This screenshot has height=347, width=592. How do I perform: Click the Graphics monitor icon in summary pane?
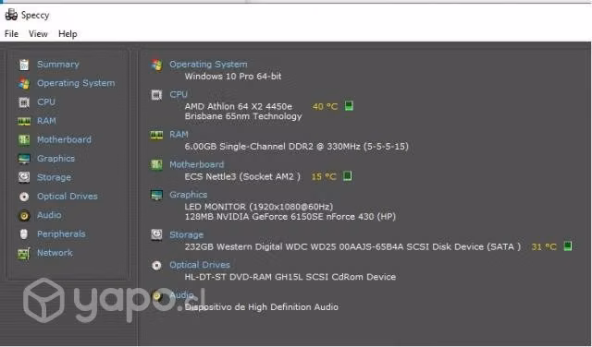pos(156,195)
